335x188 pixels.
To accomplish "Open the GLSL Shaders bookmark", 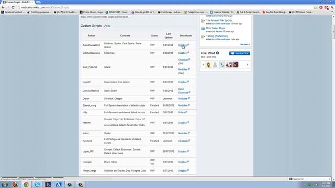I will tap(65, 12).
